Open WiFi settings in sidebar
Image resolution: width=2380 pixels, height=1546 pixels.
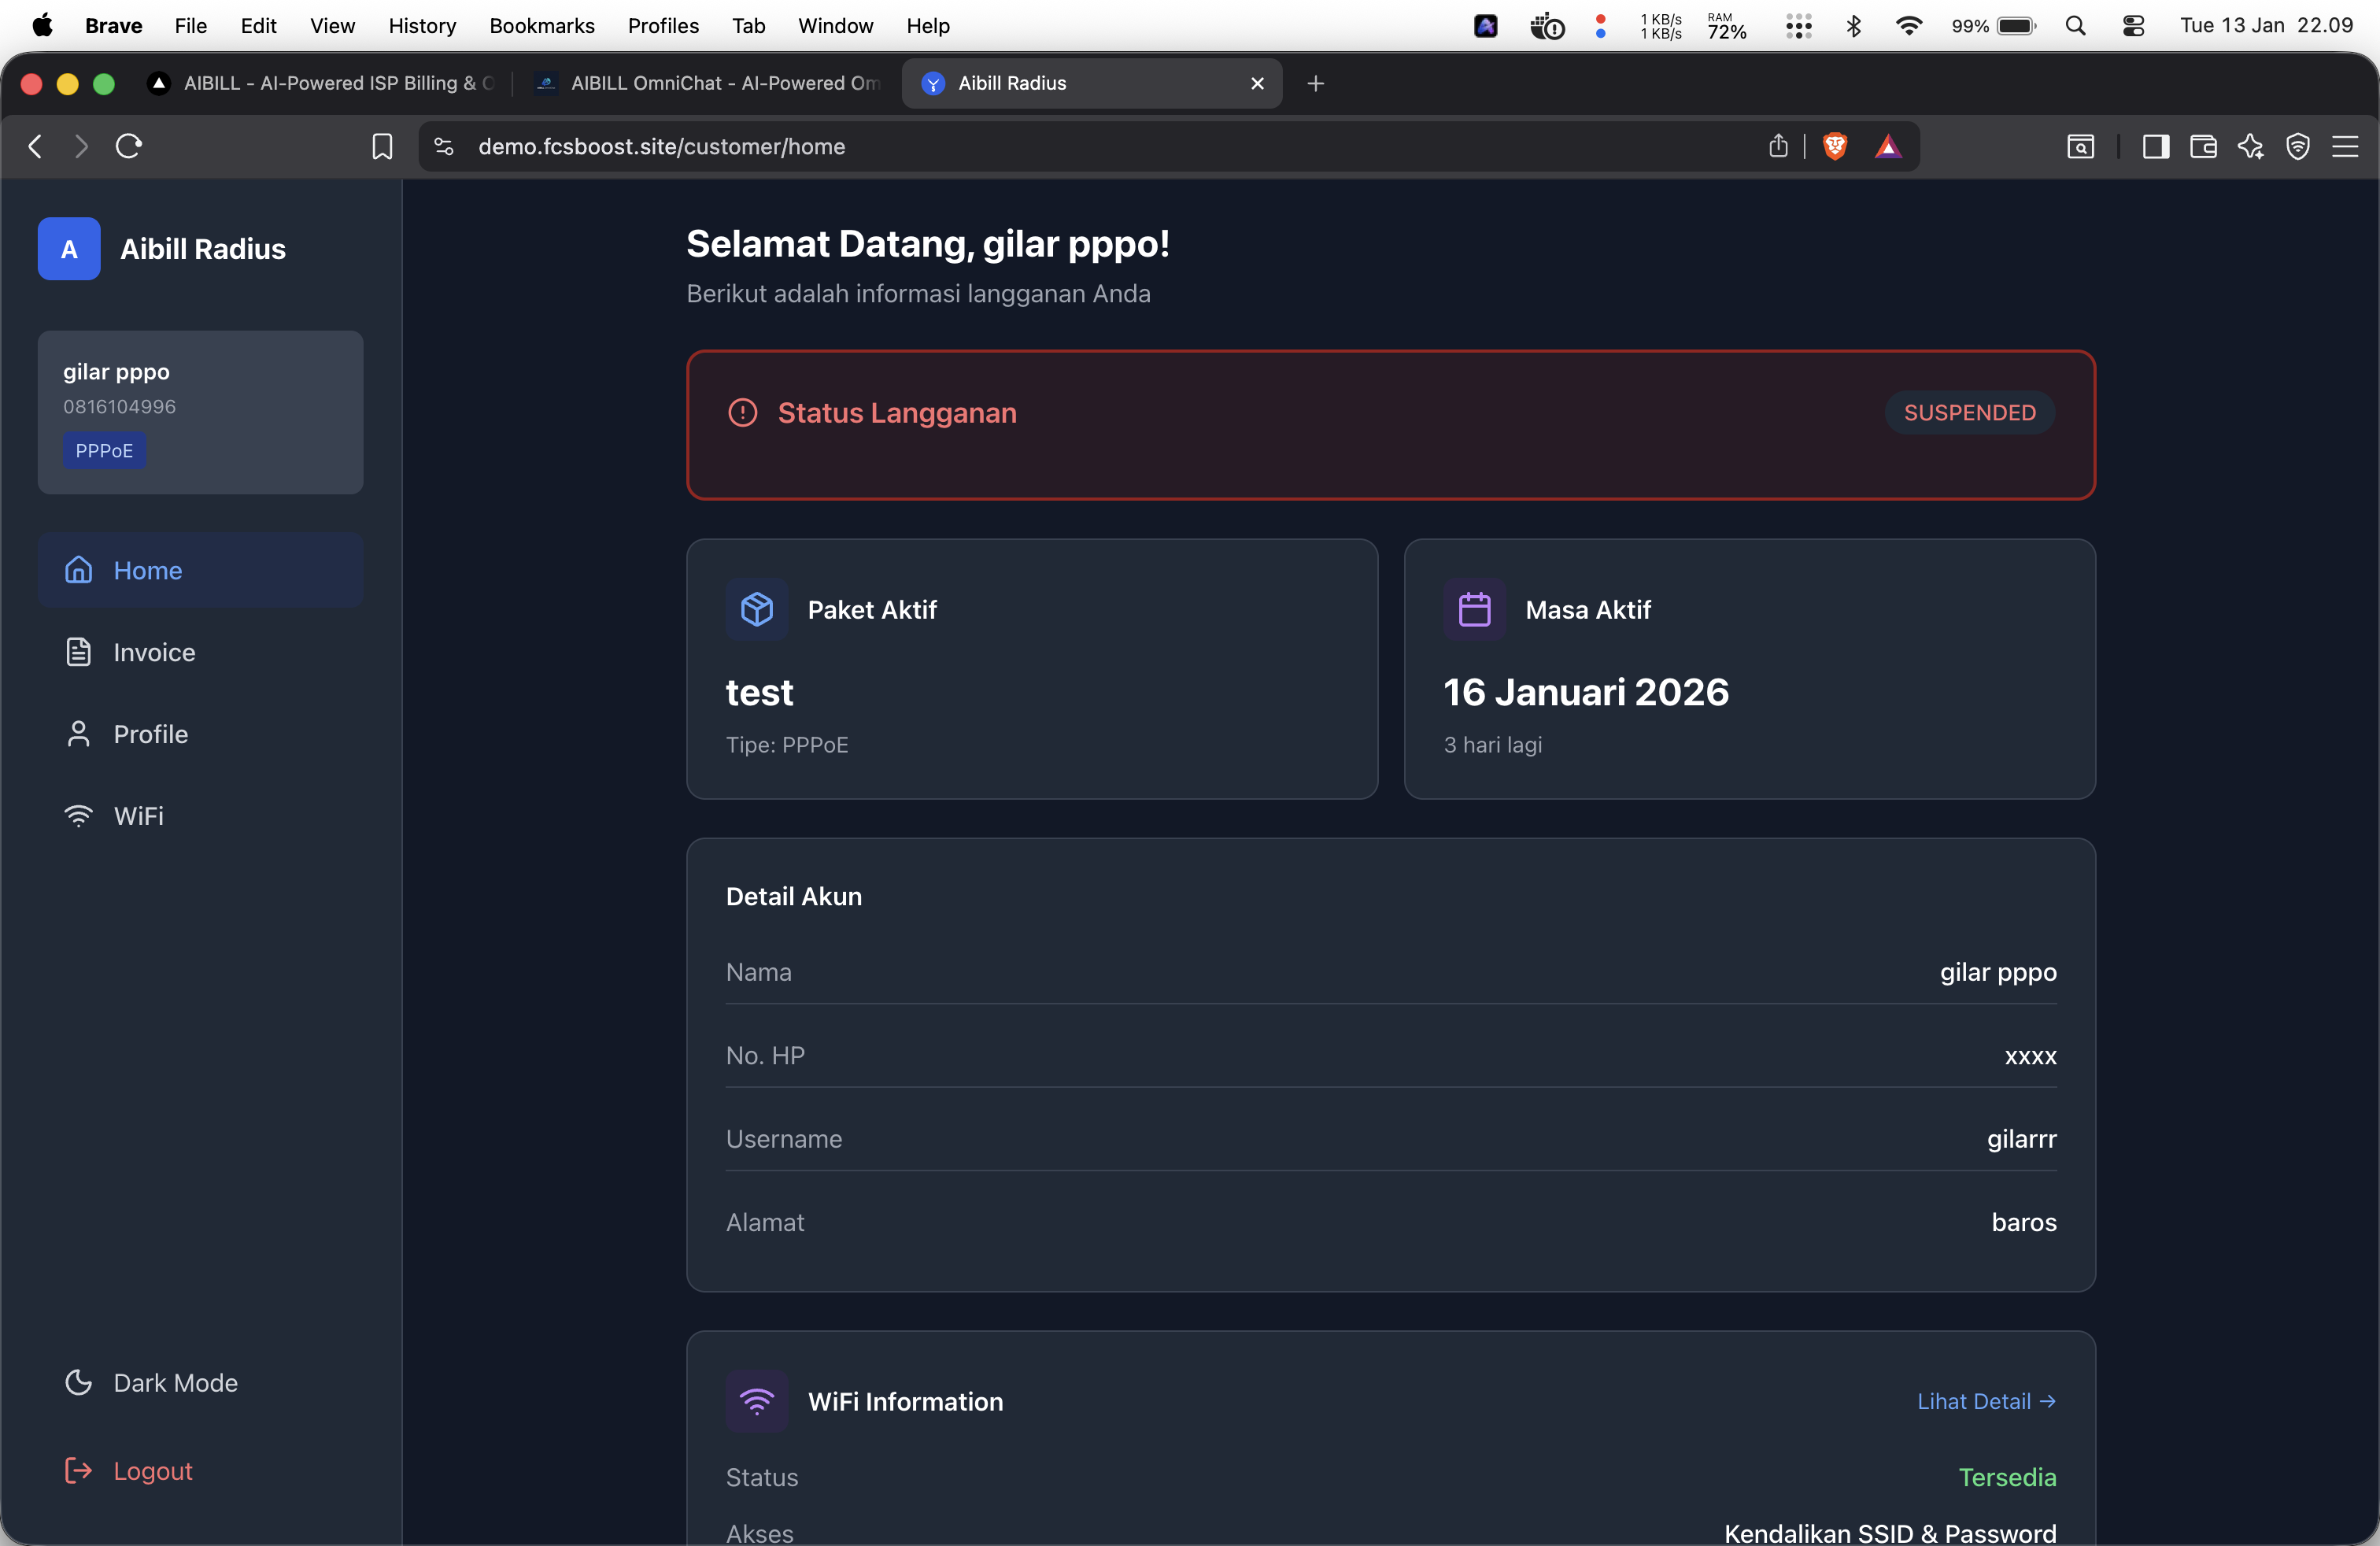(x=138, y=816)
